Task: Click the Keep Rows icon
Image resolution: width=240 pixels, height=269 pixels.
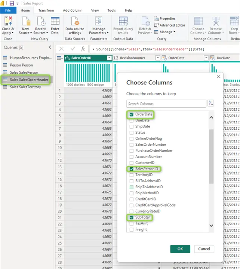Action: pyautogui.click(x=234, y=21)
